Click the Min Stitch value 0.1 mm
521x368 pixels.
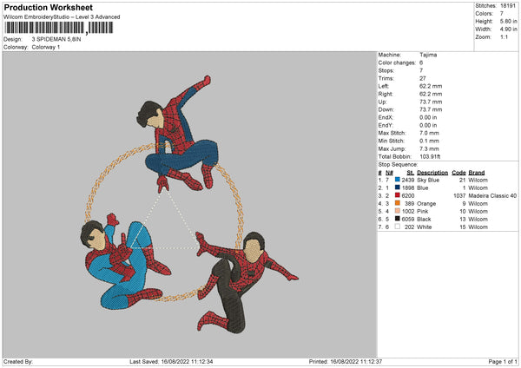pos(429,141)
